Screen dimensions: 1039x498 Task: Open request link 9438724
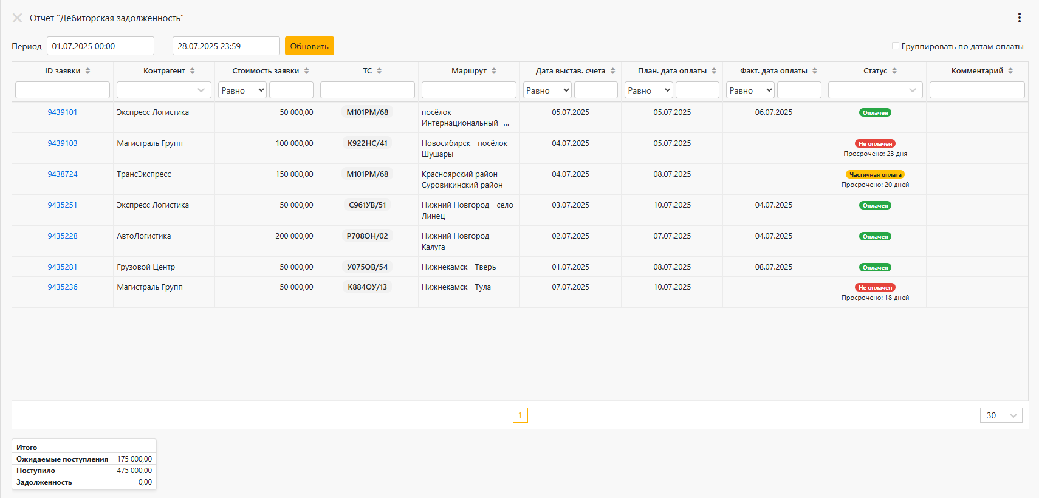point(63,174)
